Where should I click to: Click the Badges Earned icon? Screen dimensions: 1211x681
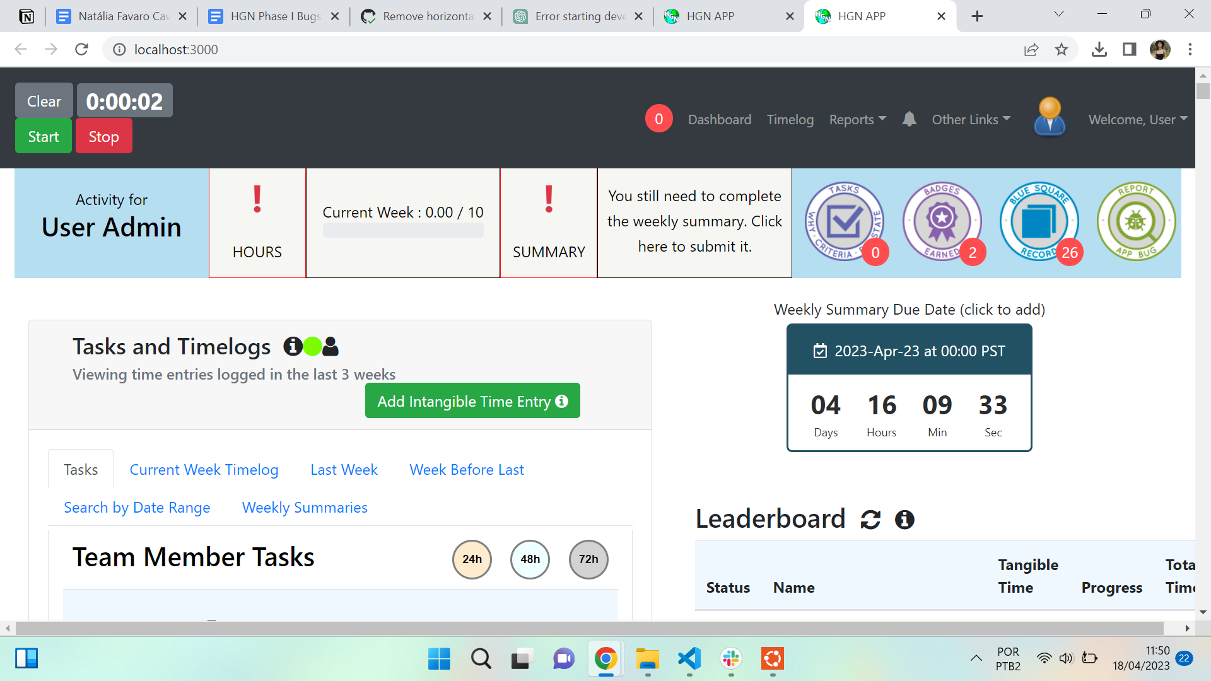(x=942, y=222)
